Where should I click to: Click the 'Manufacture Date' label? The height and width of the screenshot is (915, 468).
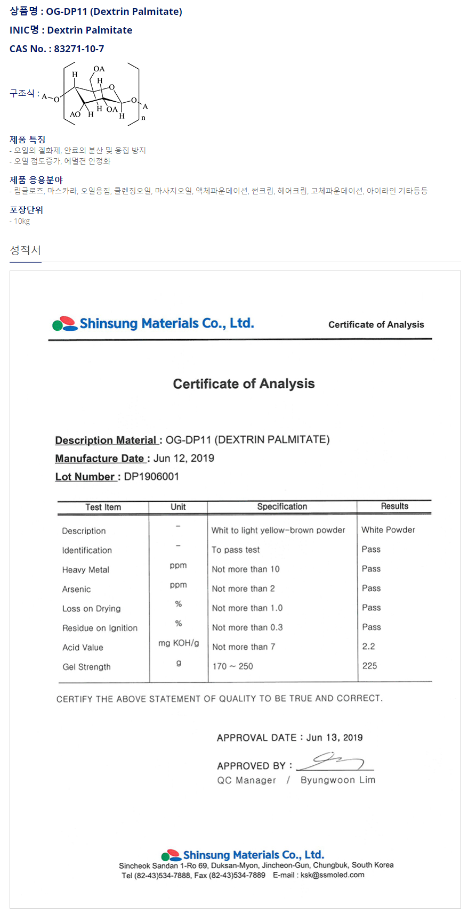[100, 459]
